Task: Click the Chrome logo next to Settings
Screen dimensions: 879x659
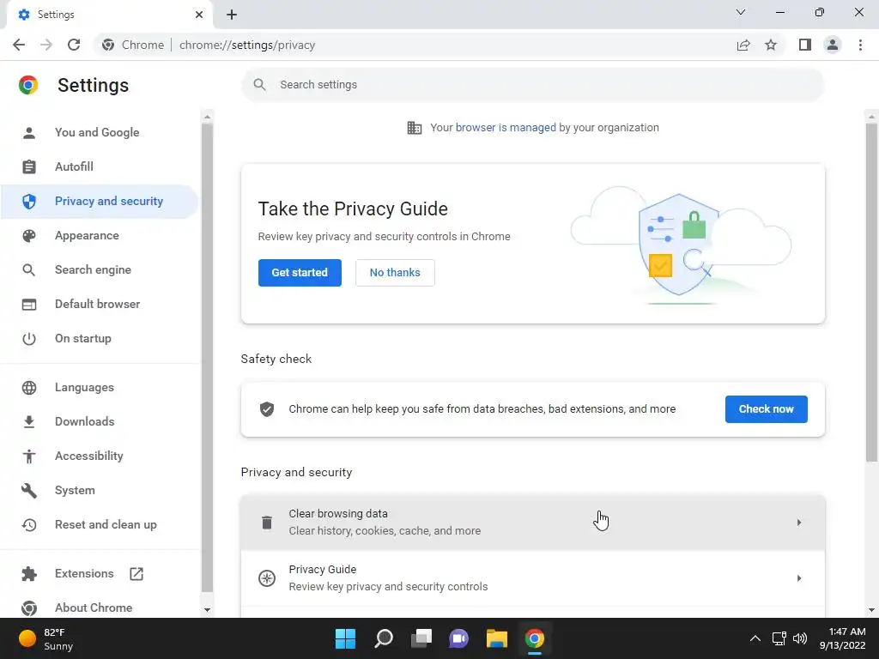Action: (28, 85)
